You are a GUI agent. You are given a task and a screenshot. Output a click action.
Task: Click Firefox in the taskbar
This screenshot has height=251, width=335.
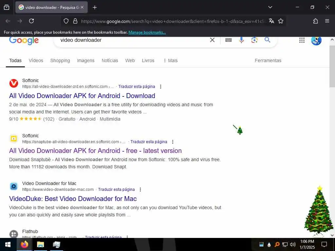(x=24, y=244)
